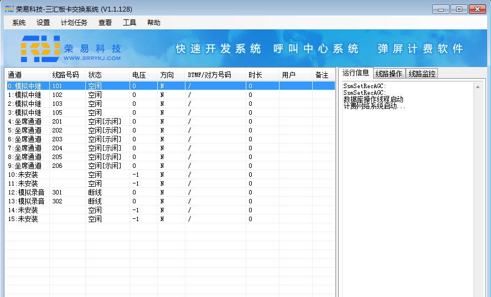Open the 设置 menu
The width and height of the screenshot is (491, 297).
coord(43,23)
